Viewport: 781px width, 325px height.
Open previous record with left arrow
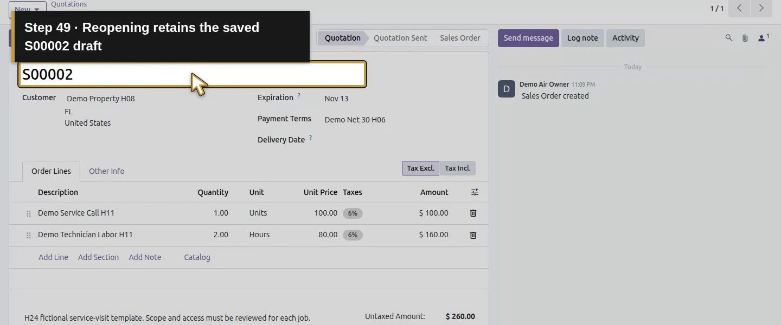coord(739,8)
